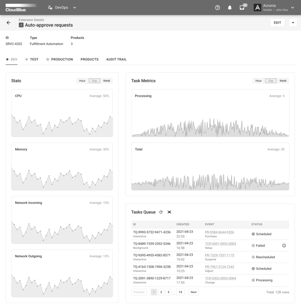Go to page 1 of the queue

click(x=154, y=292)
